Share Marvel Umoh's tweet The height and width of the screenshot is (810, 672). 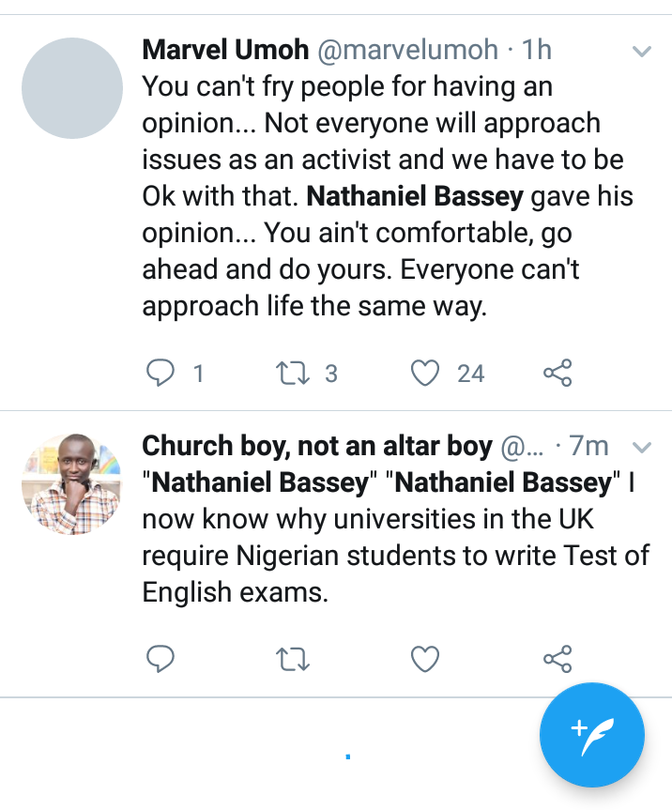click(x=557, y=374)
